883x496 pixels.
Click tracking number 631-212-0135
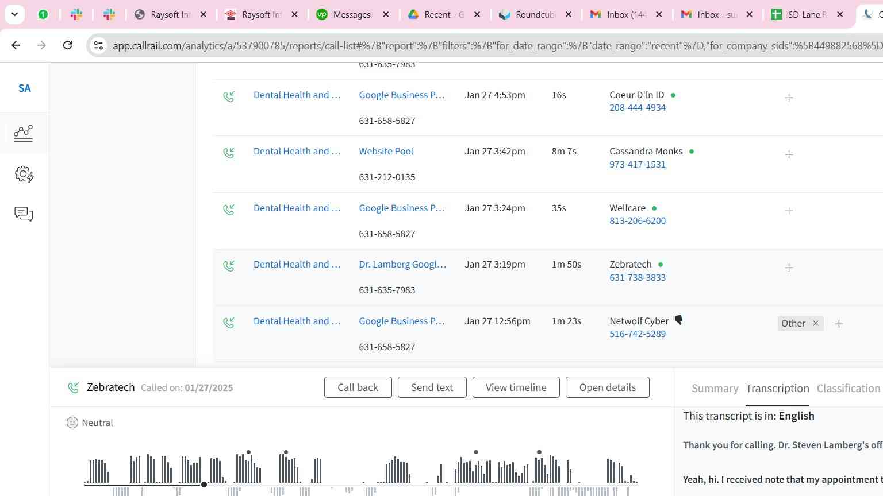[x=387, y=177]
